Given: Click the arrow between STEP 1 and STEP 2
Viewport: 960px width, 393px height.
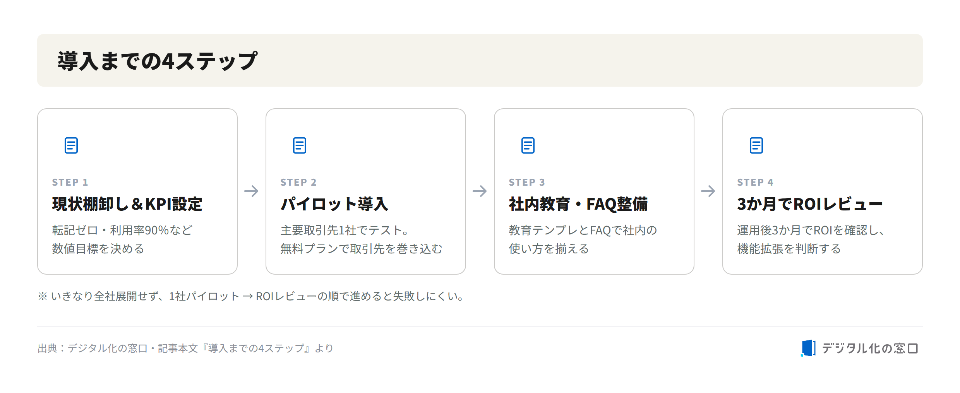Looking at the screenshot, I should tap(252, 191).
